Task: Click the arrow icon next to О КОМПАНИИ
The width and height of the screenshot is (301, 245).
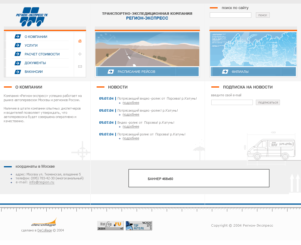Action: click(x=18, y=36)
